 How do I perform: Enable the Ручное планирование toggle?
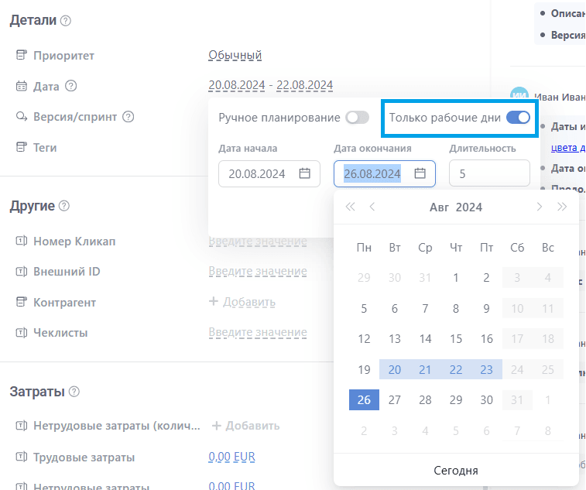357,118
